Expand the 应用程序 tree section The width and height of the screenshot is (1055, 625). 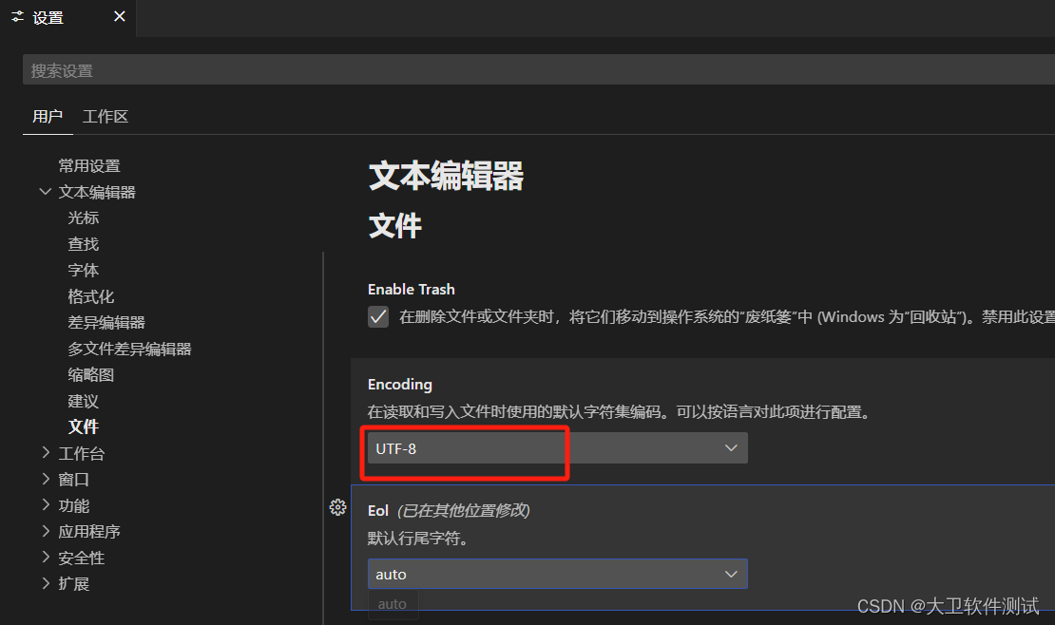[x=46, y=532]
